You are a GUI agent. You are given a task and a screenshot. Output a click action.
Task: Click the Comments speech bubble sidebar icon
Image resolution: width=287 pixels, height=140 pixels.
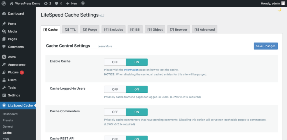pos(4,47)
